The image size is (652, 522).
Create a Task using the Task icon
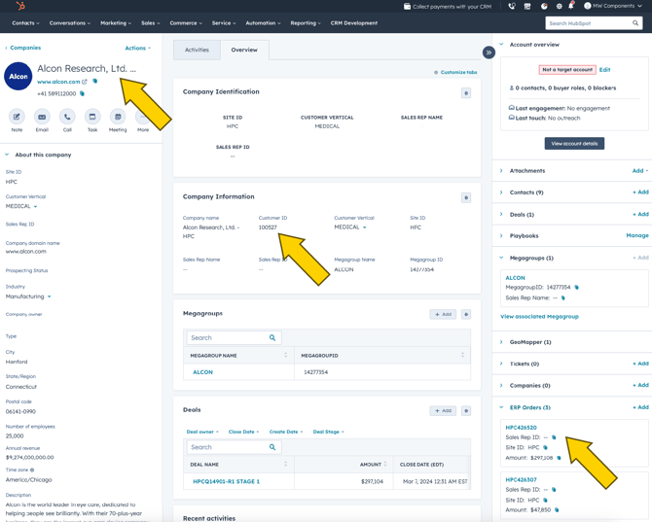click(x=92, y=118)
